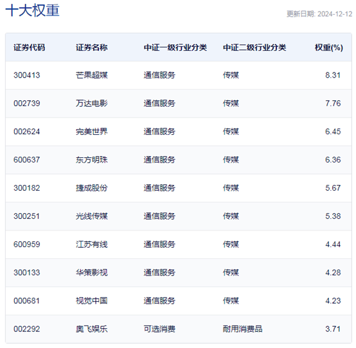This screenshot has width=356, height=348.
Task: Click the 证券名称 column header
Action: tap(92, 48)
